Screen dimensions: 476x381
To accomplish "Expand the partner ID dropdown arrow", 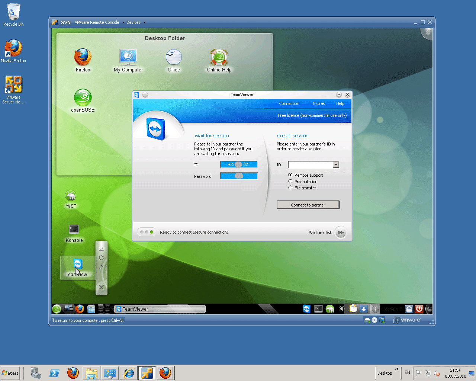I will click(336, 164).
